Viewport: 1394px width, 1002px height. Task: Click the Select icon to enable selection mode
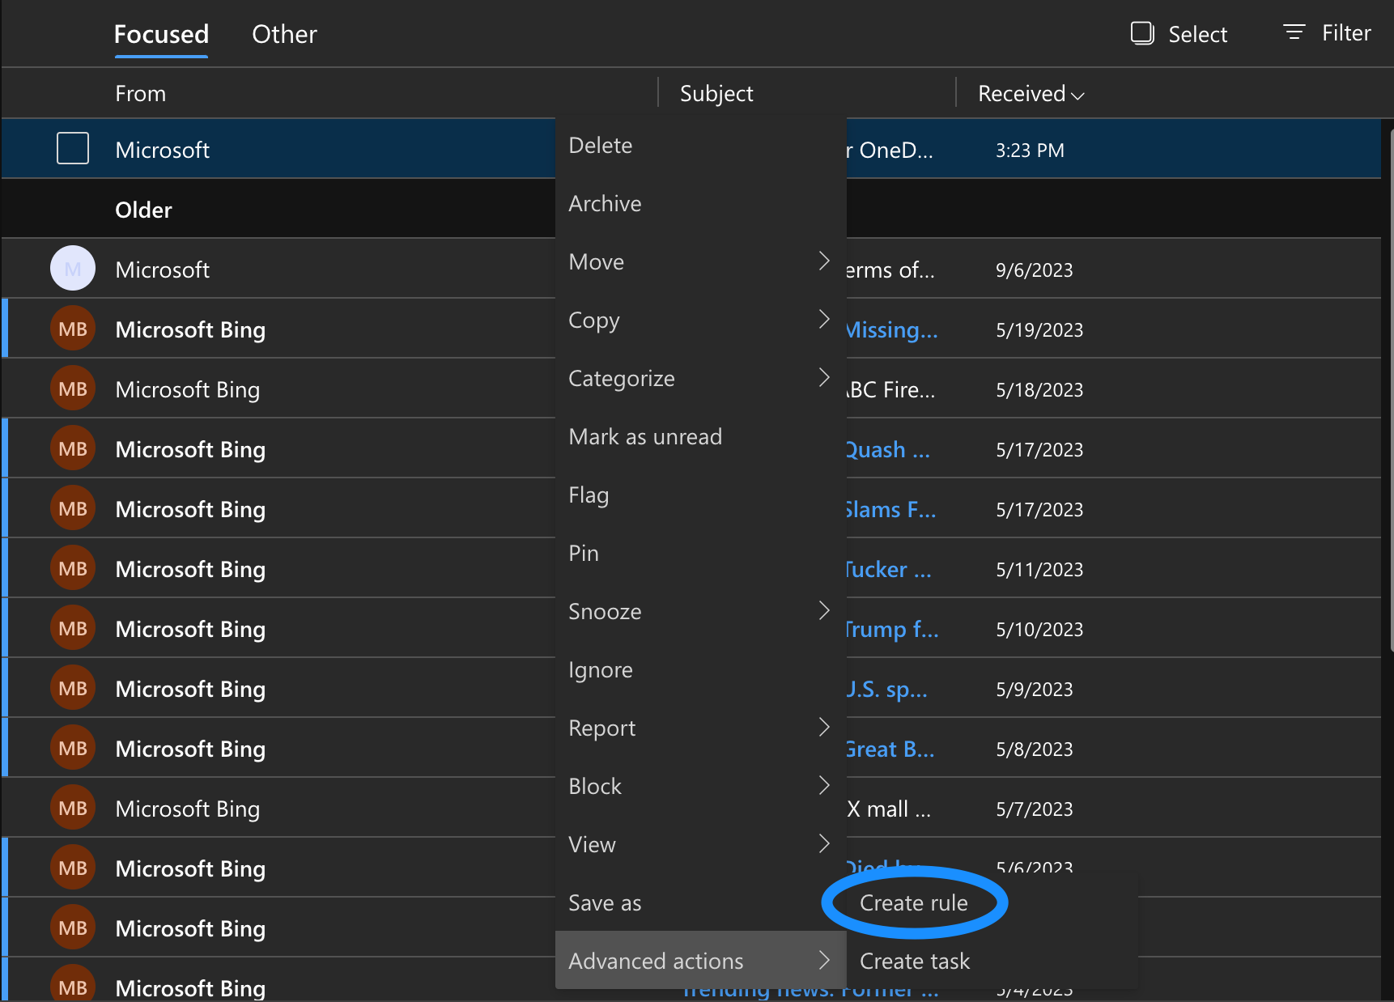pyautogui.click(x=1142, y=32)
